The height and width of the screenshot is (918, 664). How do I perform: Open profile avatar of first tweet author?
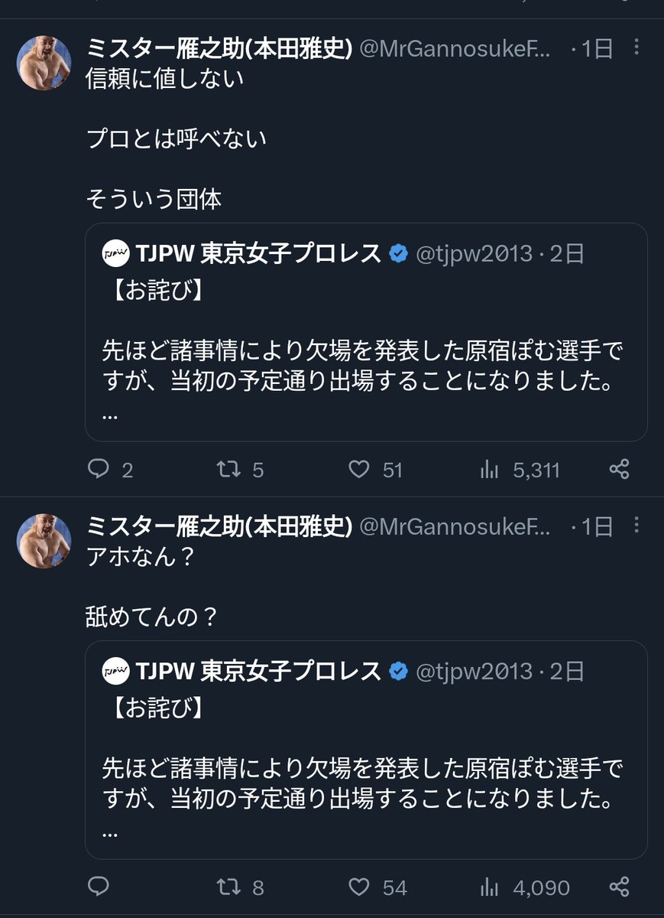44,63
